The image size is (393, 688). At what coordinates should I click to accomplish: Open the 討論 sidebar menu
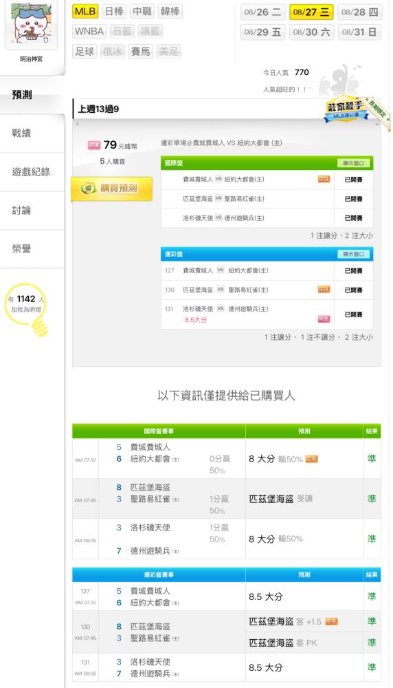tap(32, 211)
